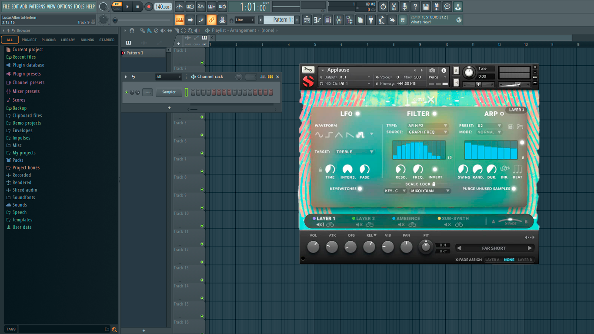Click the ARP direction icon
The width and height of the screenshot is (594, 334).
(505, 169)
